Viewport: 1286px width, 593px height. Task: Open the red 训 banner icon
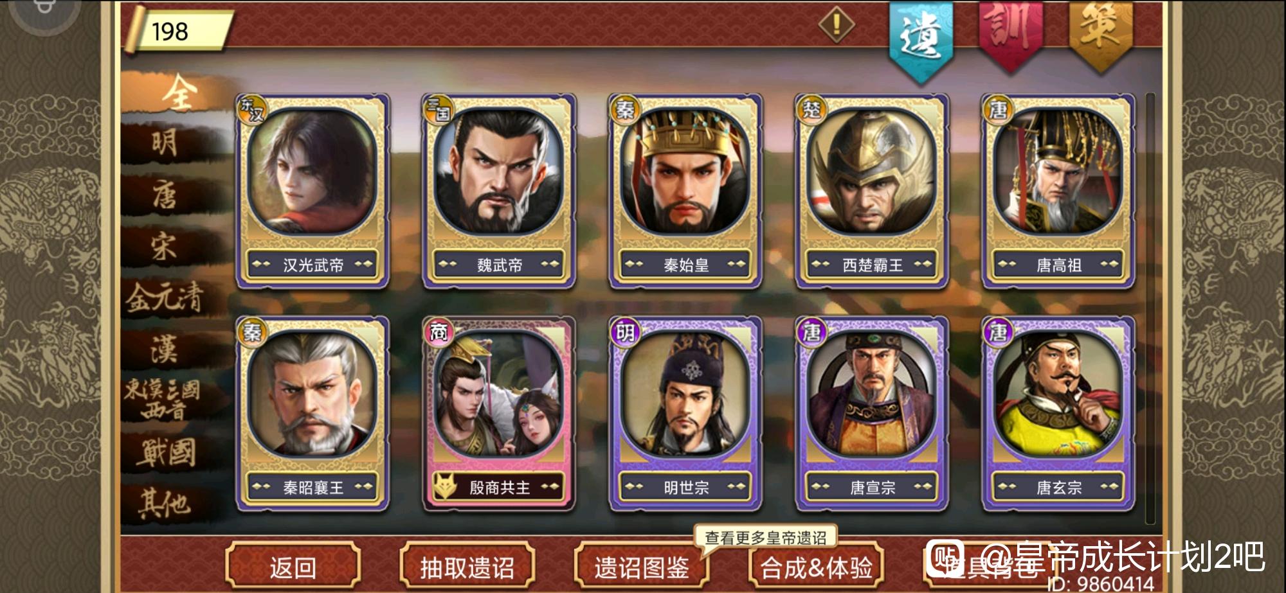click(1010, 33)
